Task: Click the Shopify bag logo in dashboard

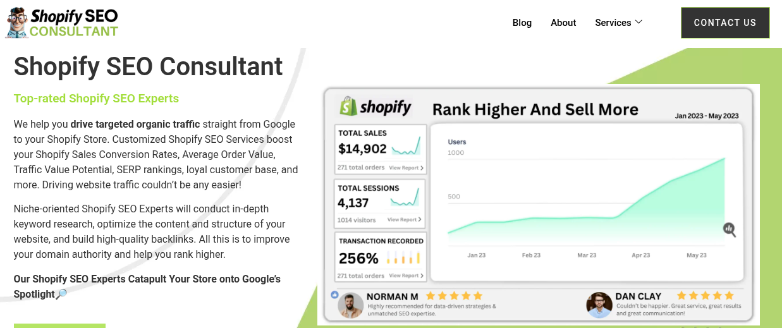Action: (349, 106)
